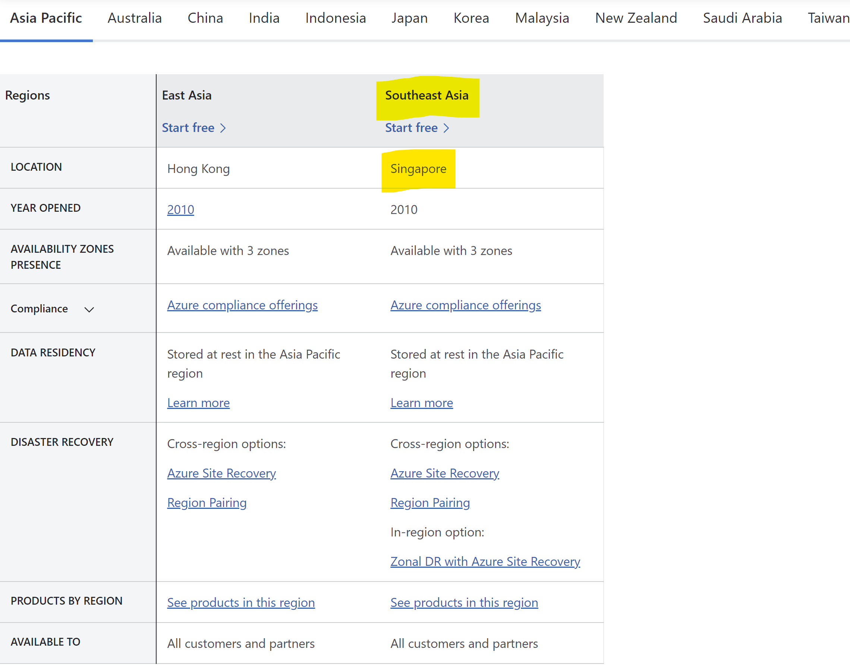This screenshot has height=671, width=850.
Task: Switch to the Japan tab
Action: pos(409,18)
